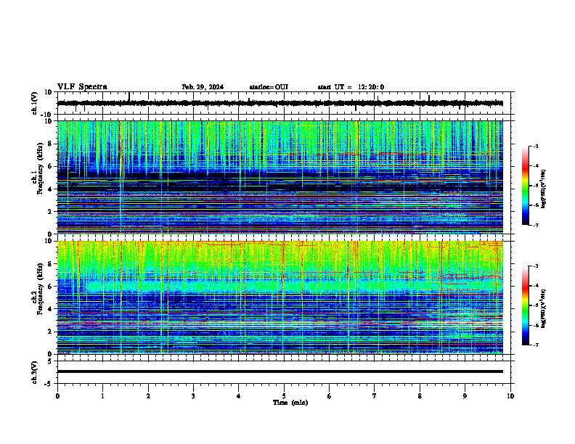Click the flat ch.3 voltage trace line
Viewport: 575px width, 444px height.
pos(280,371)
